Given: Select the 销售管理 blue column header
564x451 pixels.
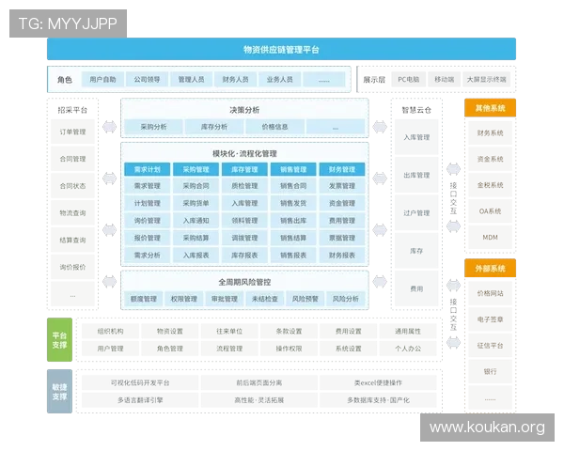Looking at the screenshot, I should [293, 170].
